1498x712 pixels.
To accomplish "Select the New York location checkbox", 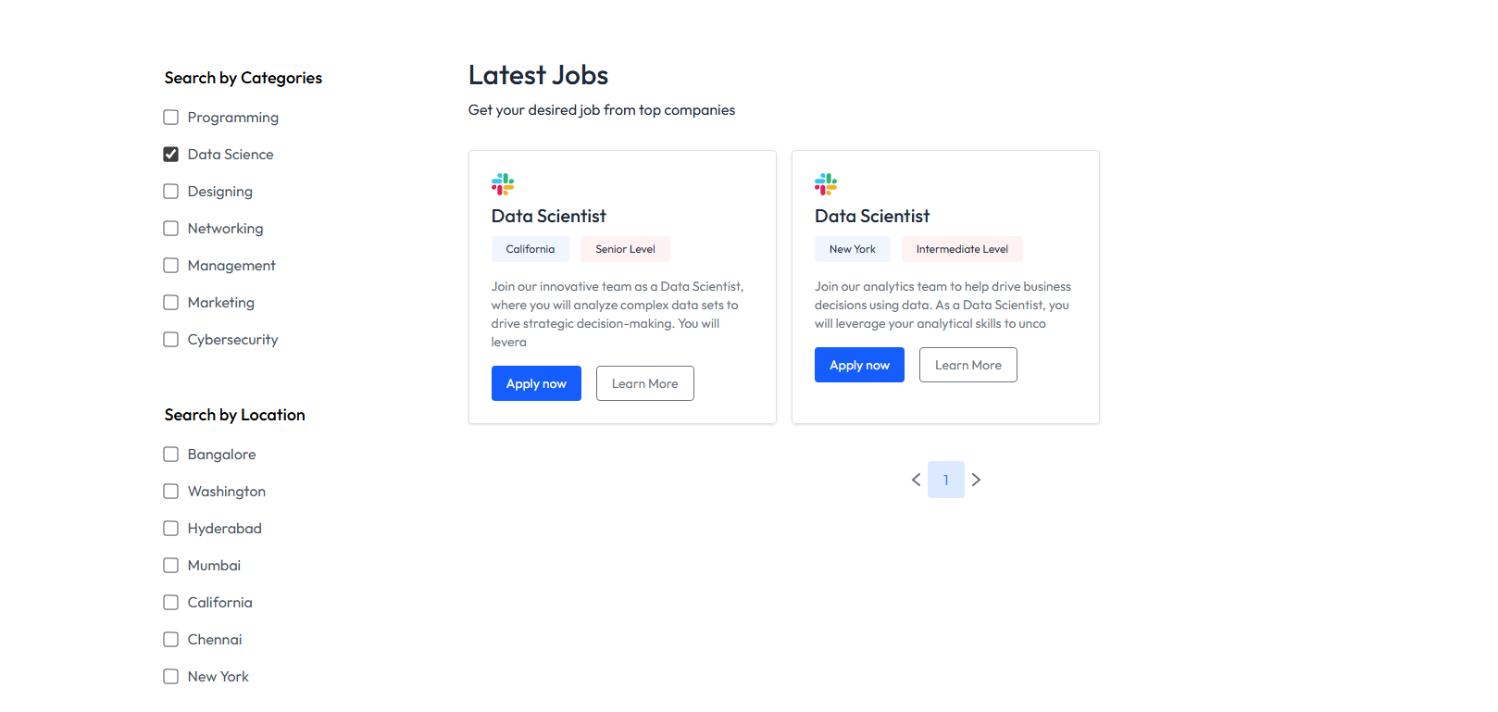I will click(x=171, y=677).
